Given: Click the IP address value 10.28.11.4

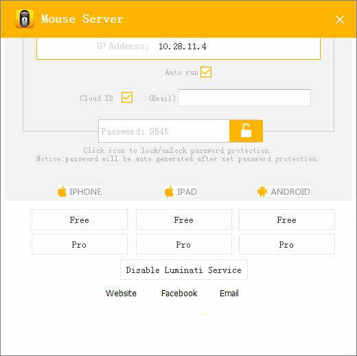Looking at the screenshot, I should (x=183, y=47).
